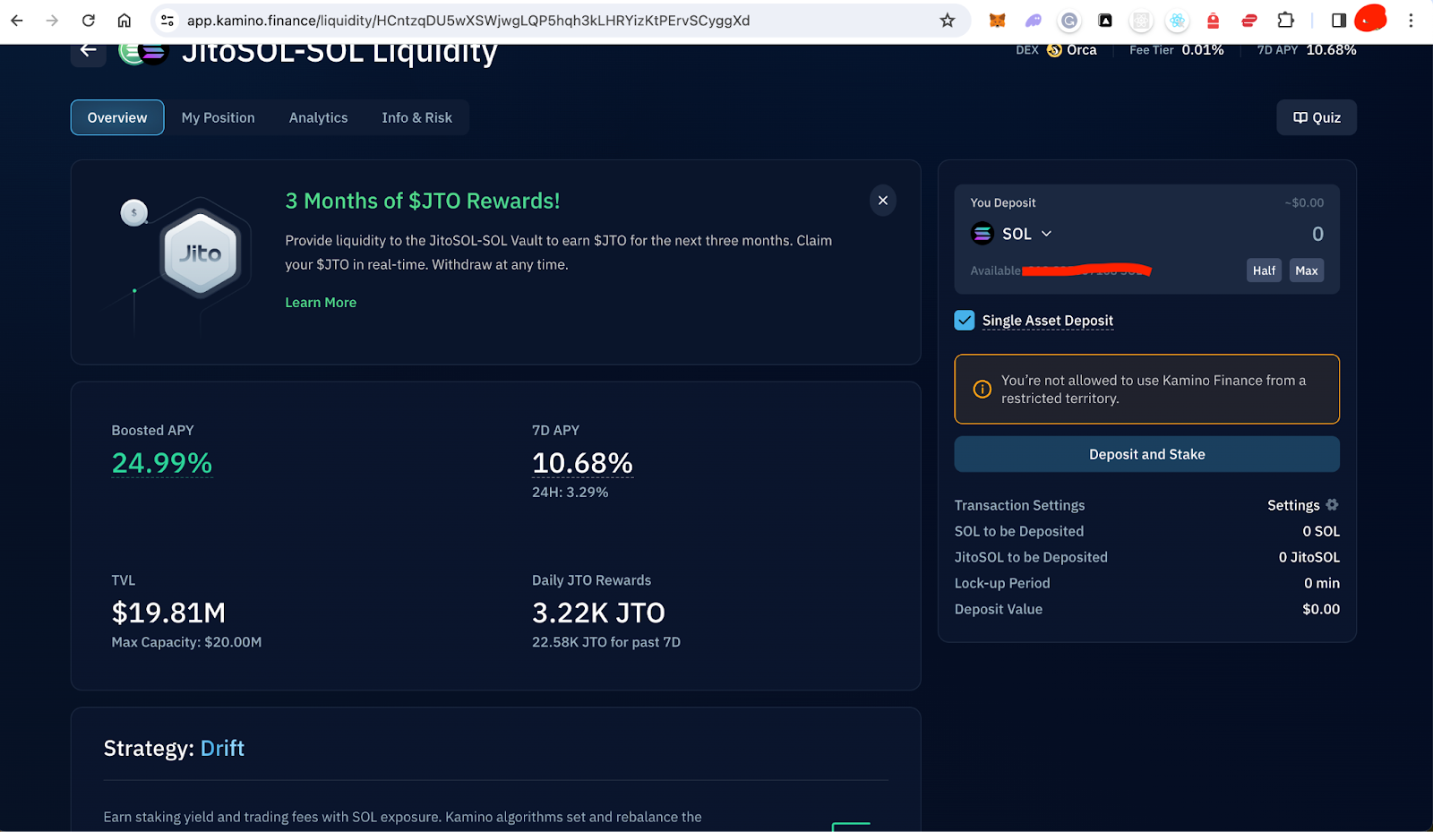Screen dimensions: 1433x832
Task: Click the 24H: 3.29% text
Action: click(x=571, y=493)
